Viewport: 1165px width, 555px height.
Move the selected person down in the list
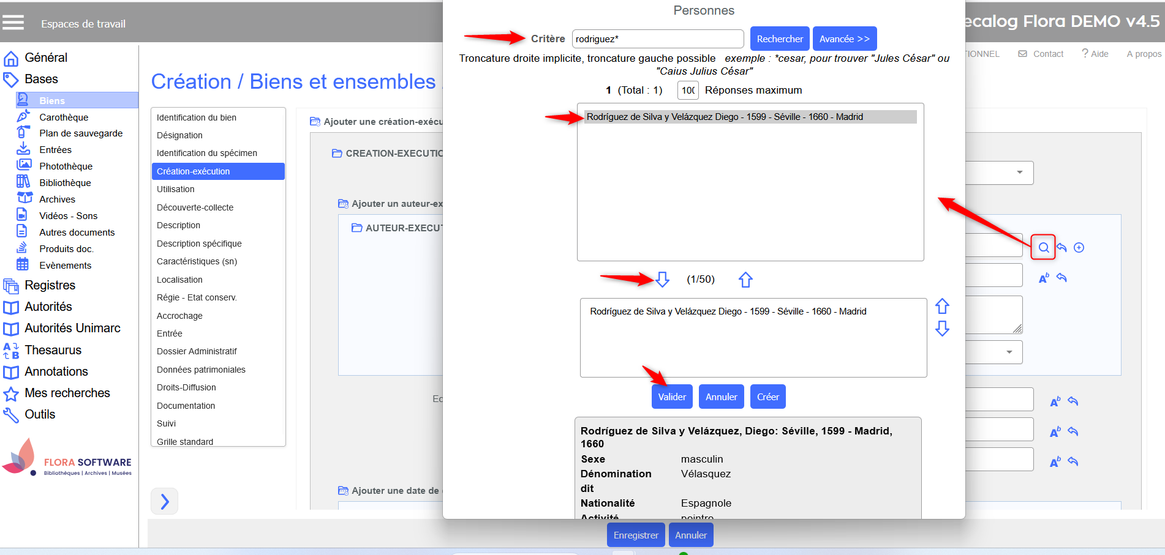click(942, 329)
